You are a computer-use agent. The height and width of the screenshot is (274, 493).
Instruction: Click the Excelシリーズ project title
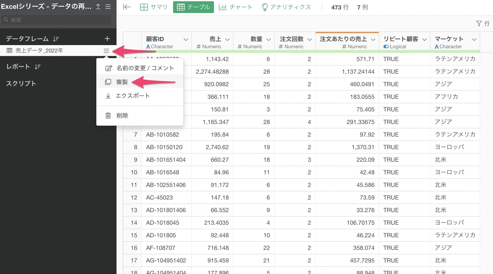[x=46, y=7]
